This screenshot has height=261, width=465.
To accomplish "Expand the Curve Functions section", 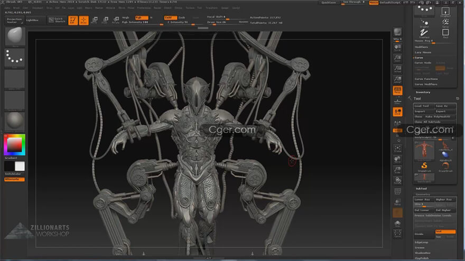I will (x=426, y=79).
